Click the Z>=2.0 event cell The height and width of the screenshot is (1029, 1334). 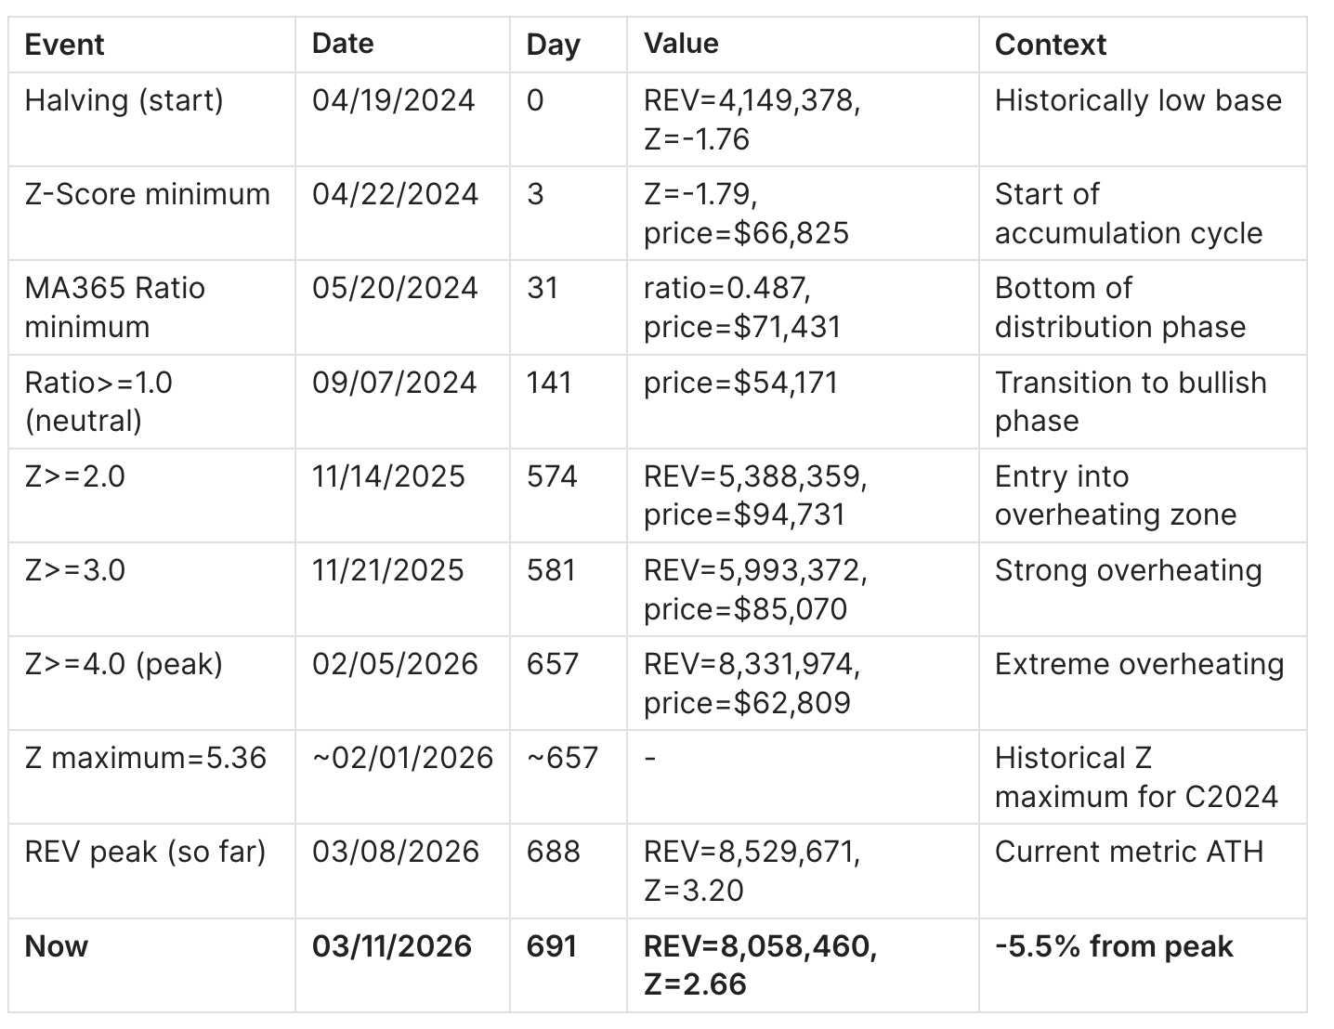(74, 476)
